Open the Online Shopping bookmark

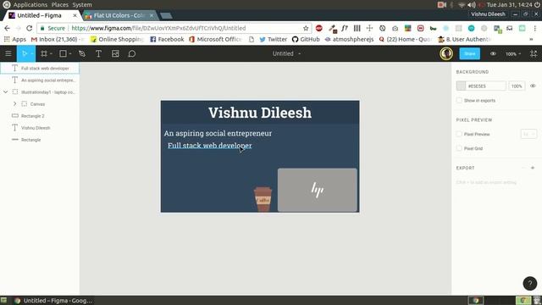click(x=117, y=40)
